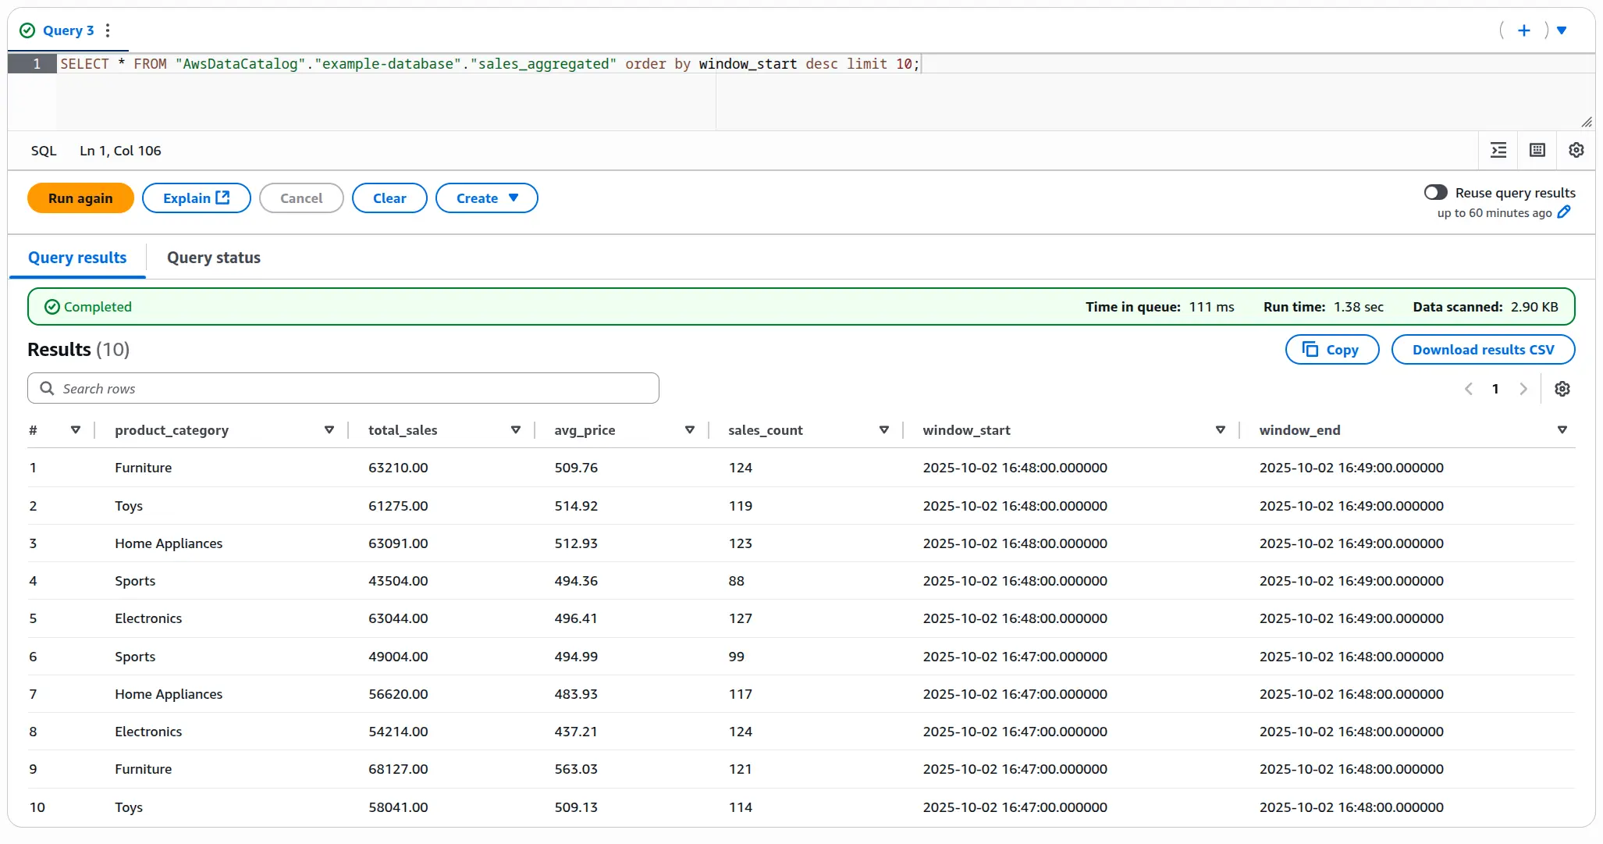Toggle Reuse query results switch
This screenshot has height=844, width=1603.
(1435, 193)
